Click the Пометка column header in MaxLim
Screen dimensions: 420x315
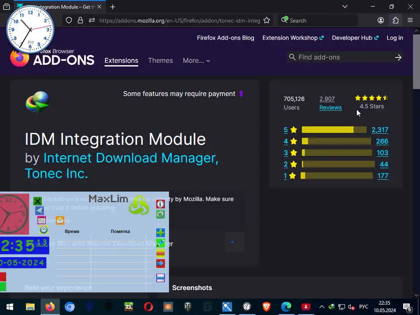120,231
